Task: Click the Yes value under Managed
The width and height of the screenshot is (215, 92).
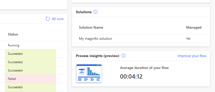Action: coord(188,39)
